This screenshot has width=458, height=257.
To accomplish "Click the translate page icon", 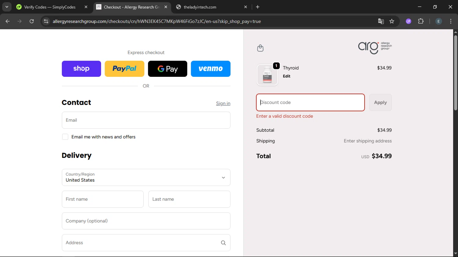I will [x=381, y=21].
